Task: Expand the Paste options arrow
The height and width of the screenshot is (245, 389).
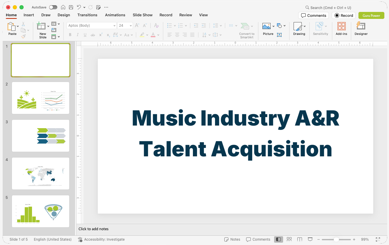Action: [x=18, y=26]
